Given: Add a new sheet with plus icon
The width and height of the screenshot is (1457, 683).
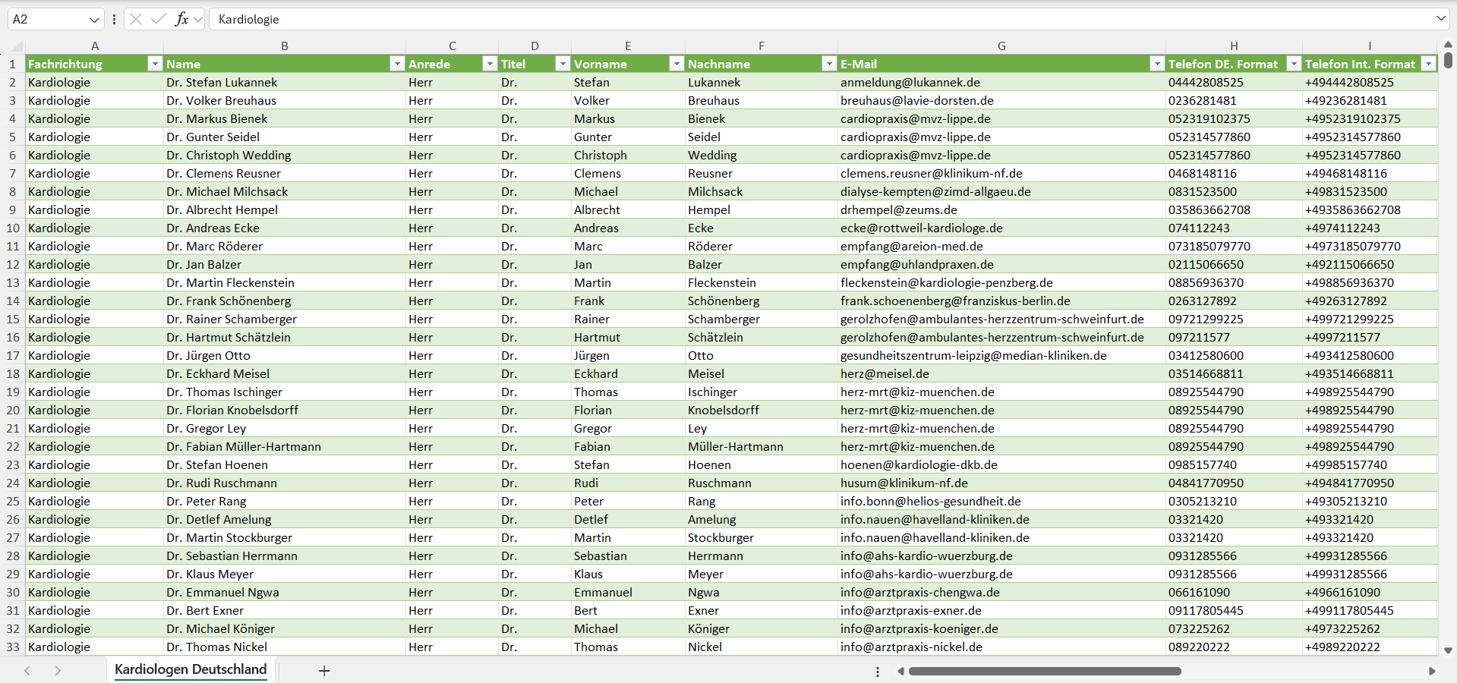Looking at the screenshot, I should coord(324,671).
